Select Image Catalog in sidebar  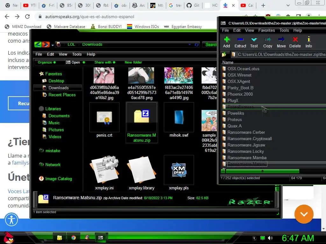point(55,179)
